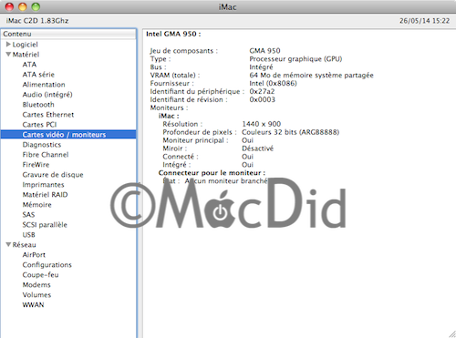Image resolution: width=456 pixels, height=338 pixels.
Task: Click the Logiciel category label
Action: (x=26, y=45)
